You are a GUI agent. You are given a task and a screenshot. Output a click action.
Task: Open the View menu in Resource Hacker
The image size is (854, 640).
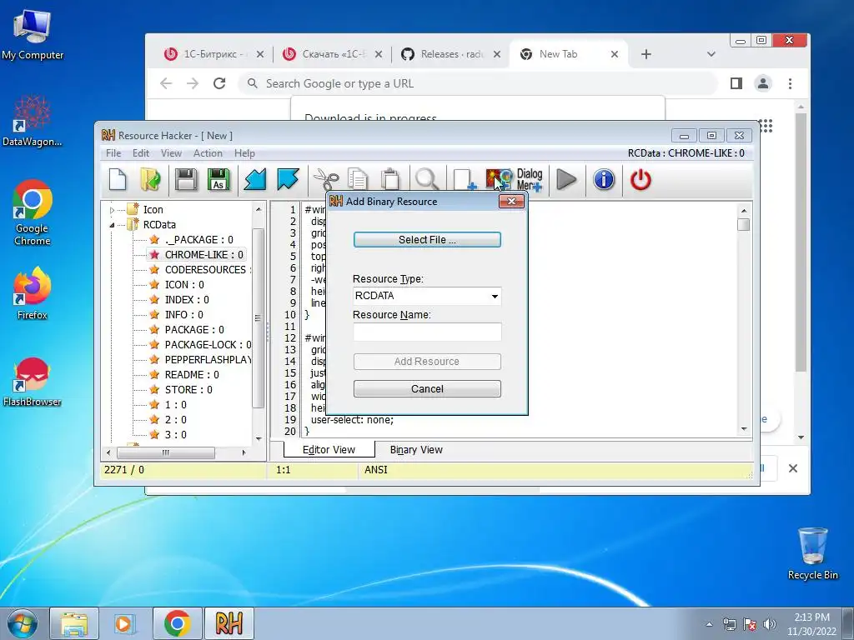(171, 153)
